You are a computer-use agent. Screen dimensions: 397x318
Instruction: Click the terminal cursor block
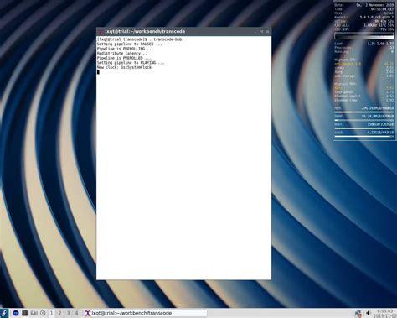[98, 72]
